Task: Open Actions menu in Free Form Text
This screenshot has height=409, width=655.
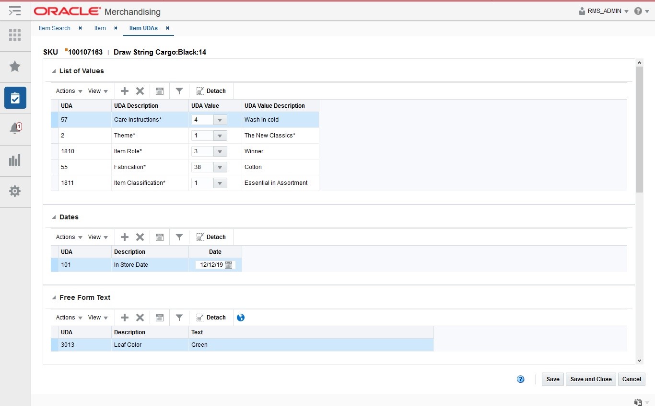Action: pyautogui.click(x=69, y=318)
